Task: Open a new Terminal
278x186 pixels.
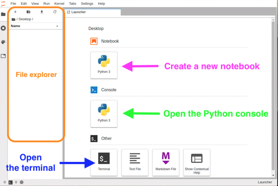Action: click(x=104, y=163)
